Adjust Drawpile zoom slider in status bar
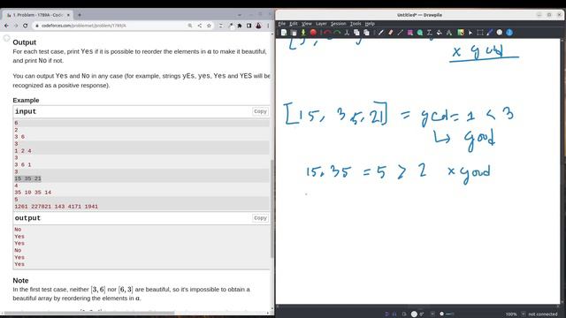 coord(447,314)
